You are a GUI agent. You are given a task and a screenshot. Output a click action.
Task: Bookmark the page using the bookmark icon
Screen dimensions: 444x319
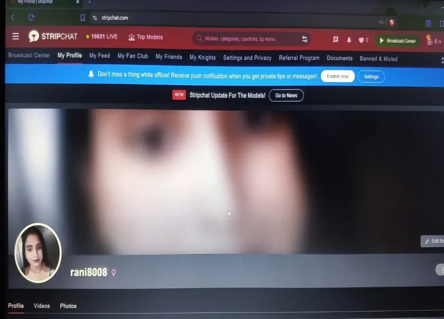(x=83, y=18)
